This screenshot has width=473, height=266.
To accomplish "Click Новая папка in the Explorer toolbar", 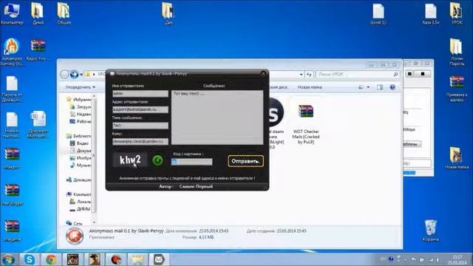I will [310, 87].
